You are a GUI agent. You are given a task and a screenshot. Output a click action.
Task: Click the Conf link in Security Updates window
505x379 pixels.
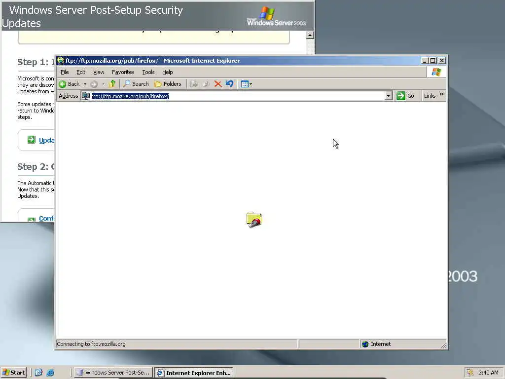click(47, 219)
